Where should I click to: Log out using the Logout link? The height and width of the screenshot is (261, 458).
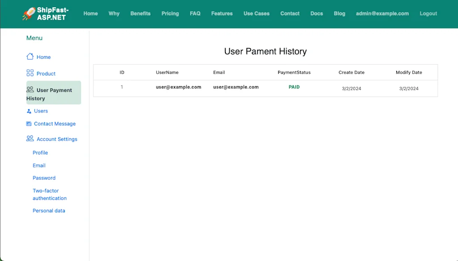pos(428,13)
